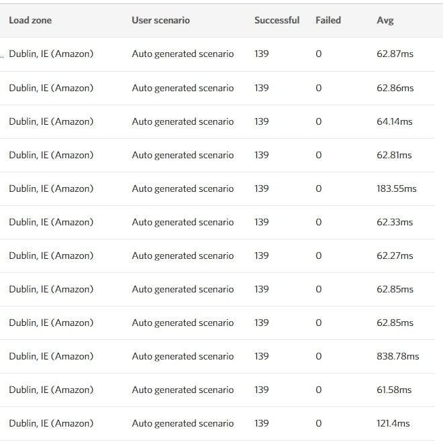Sort table by Successful column

pos(277,20)
